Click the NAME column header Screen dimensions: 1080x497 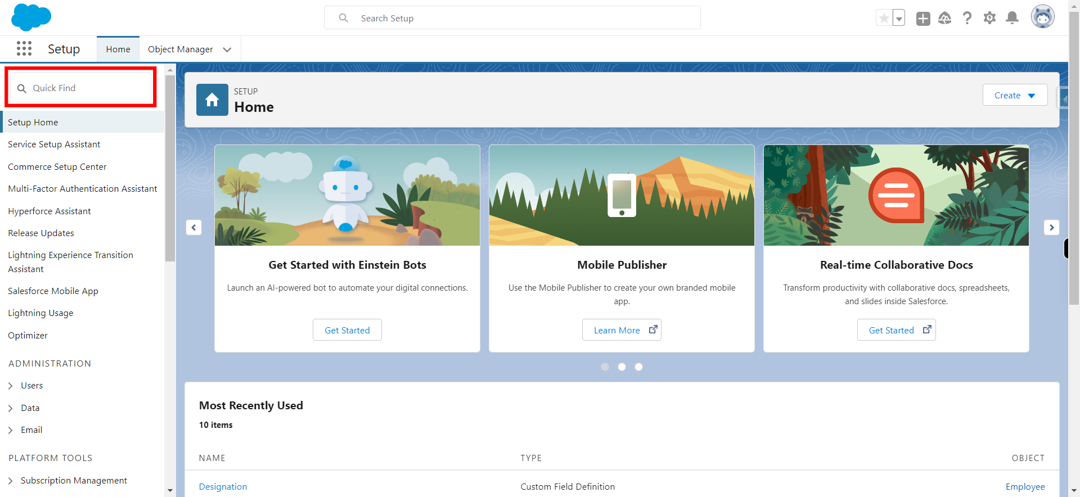(212, 458)
